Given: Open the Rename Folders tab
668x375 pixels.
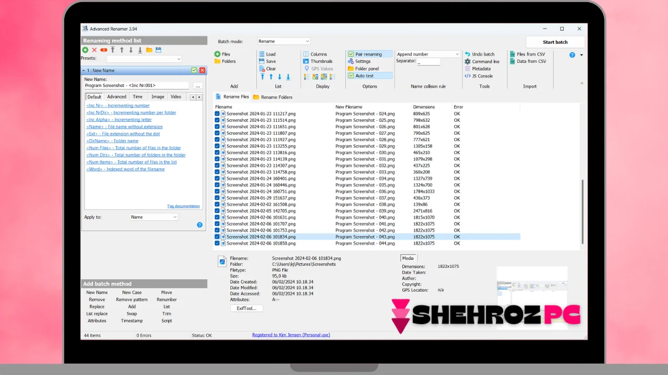Looking at the screenshot, I should 272,97.
